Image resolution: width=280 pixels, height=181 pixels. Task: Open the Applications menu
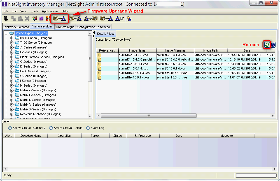coord(50,11)
